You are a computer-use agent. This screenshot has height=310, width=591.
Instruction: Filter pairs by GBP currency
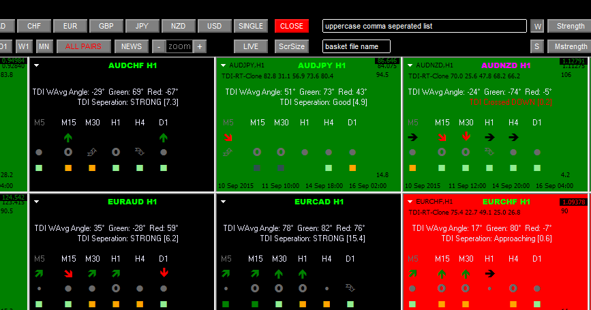106,26
